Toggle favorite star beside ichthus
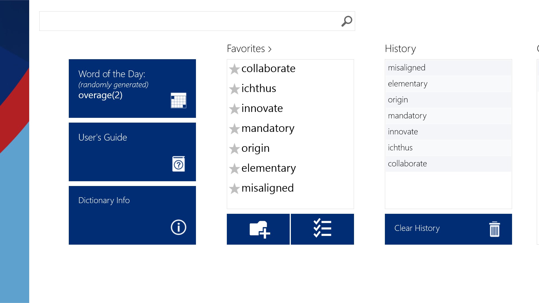The image size is (539, 303). click(x=234, y=89)
